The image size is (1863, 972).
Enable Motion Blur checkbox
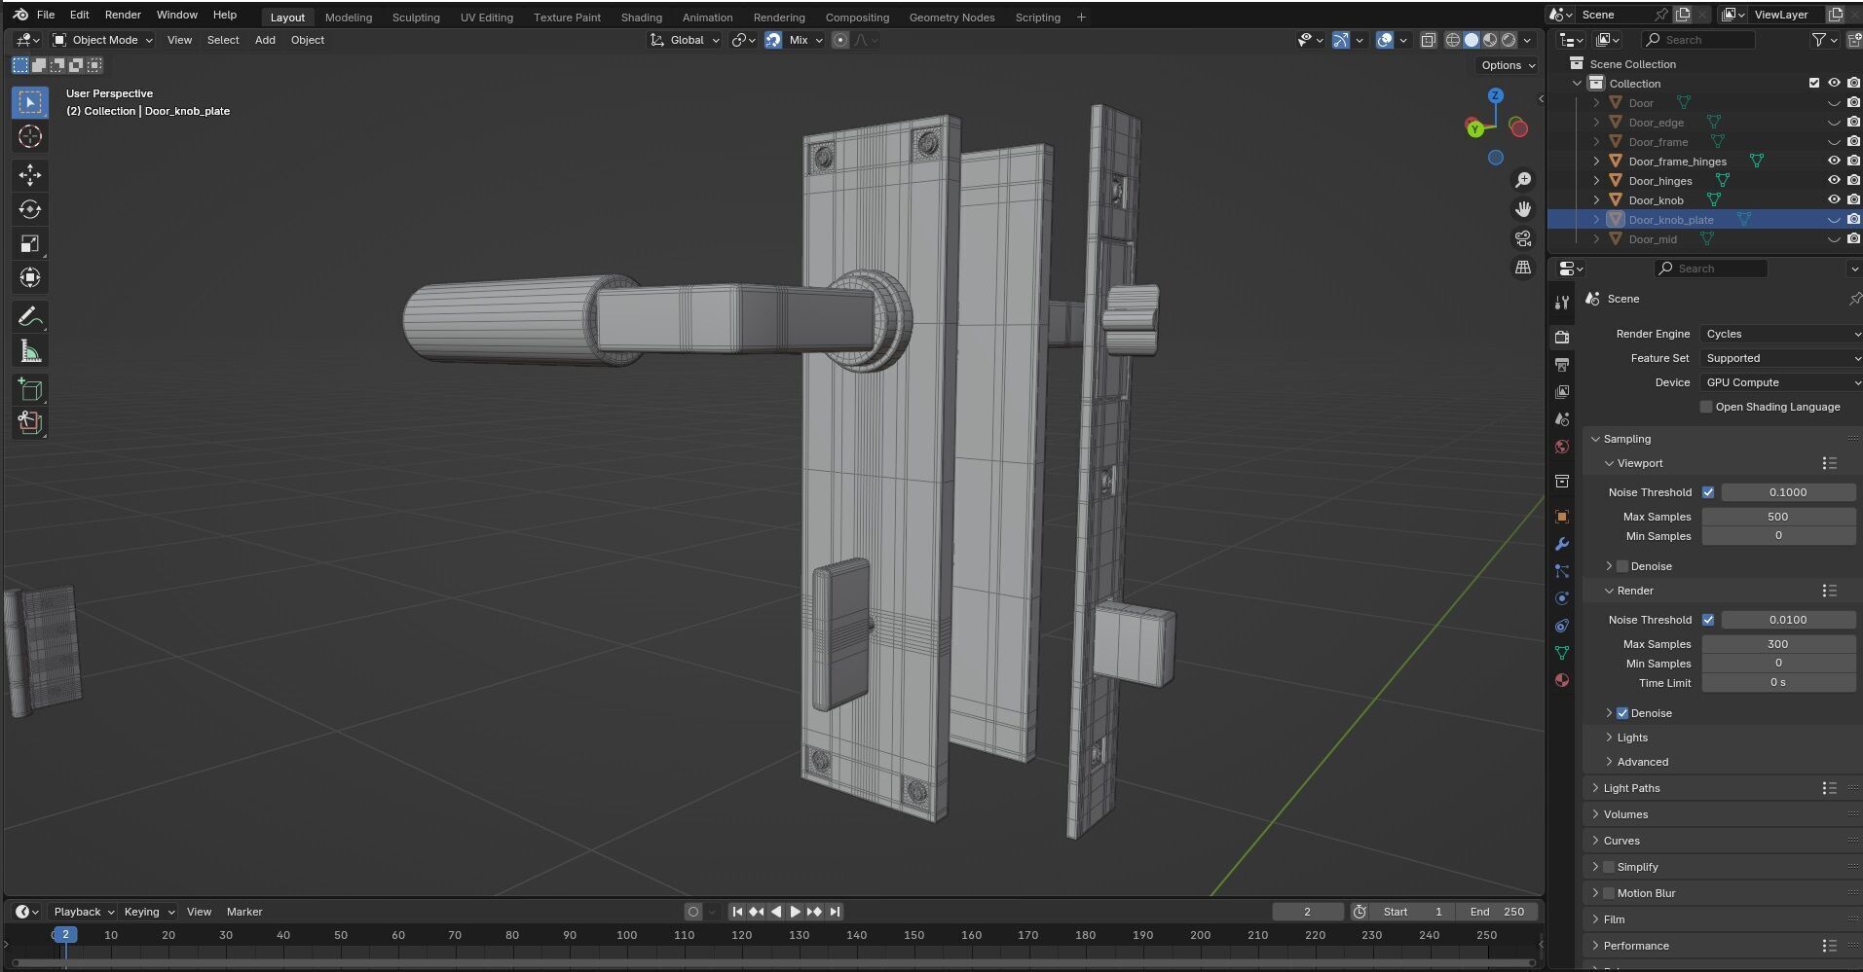click(1609, 893)
